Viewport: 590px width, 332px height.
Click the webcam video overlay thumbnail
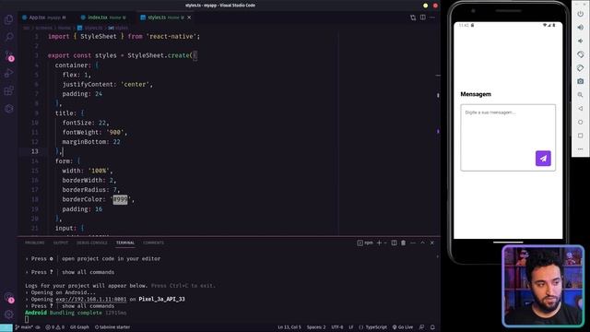click(x=543, y=286)
